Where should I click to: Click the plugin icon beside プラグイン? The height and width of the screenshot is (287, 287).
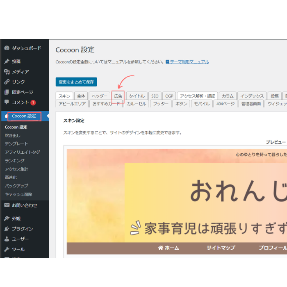pyautogui.click(x=7, y=229)
